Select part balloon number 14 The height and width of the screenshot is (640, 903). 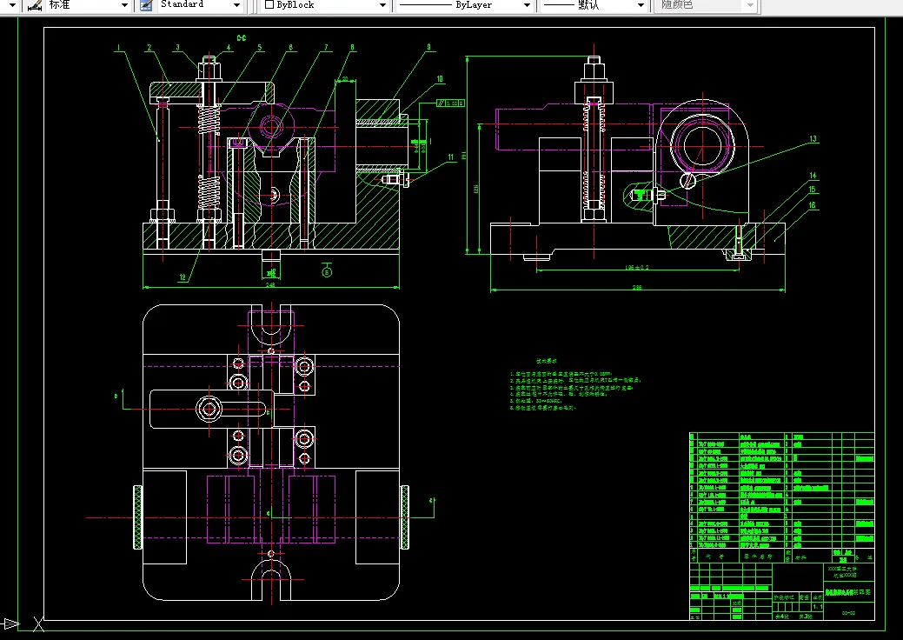(x=813, y=176)
